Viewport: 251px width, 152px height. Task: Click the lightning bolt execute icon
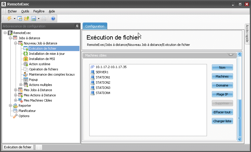[x=9, y=18]
